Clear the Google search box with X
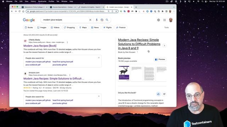Viewport: 227px width, 127px height. coord(90,20)
